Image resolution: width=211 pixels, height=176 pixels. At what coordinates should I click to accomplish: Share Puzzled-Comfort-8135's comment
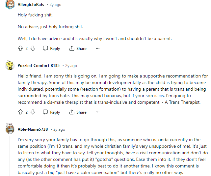(x=78, y=112)
